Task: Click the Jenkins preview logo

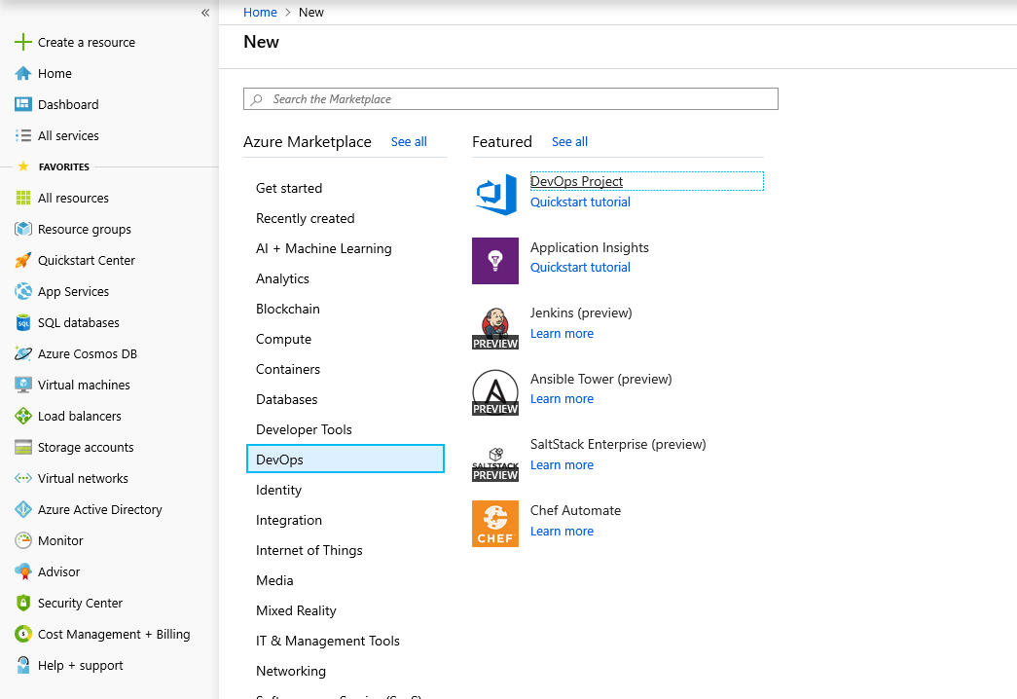Action: click(x=495, y=327)
